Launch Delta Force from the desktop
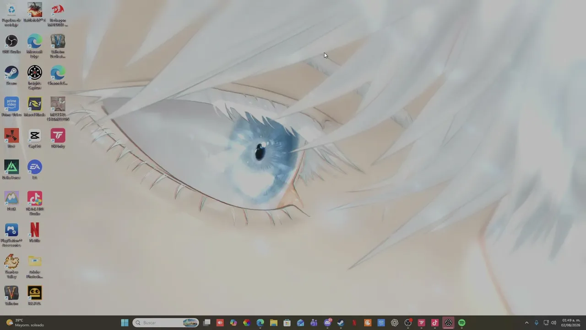The height and width of the screenshot is (330, 586). [x=11, y=170]
